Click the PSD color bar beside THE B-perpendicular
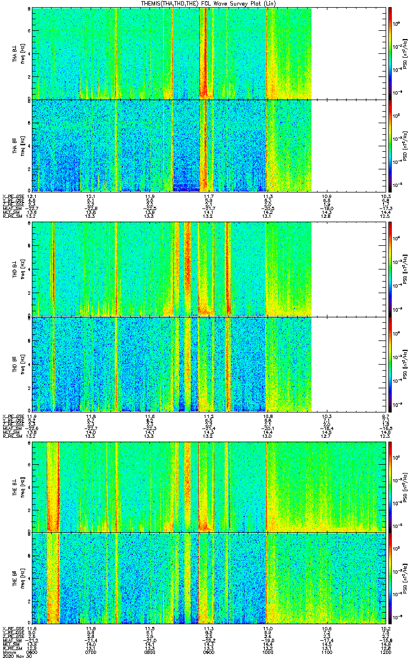This screenshot has width=412, height=660. click(389, 487)
